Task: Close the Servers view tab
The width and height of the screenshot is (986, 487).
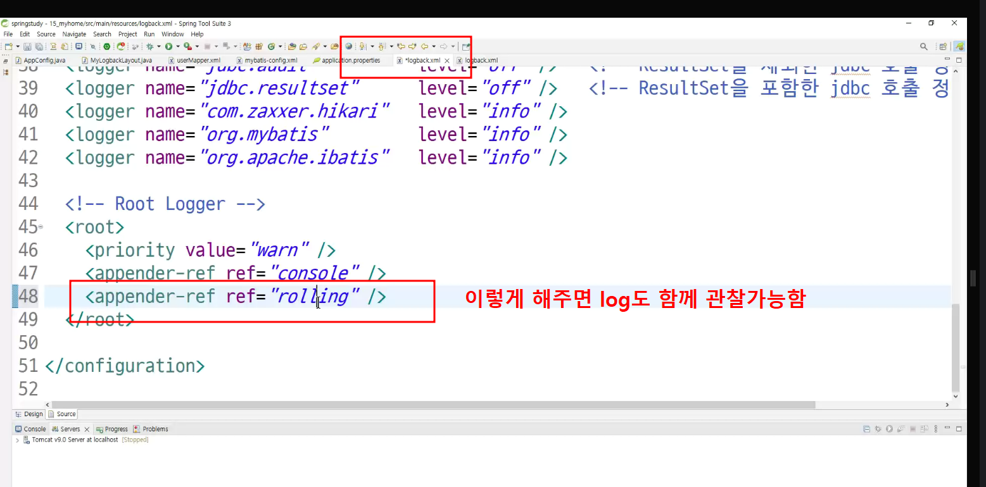Action: 87,429
